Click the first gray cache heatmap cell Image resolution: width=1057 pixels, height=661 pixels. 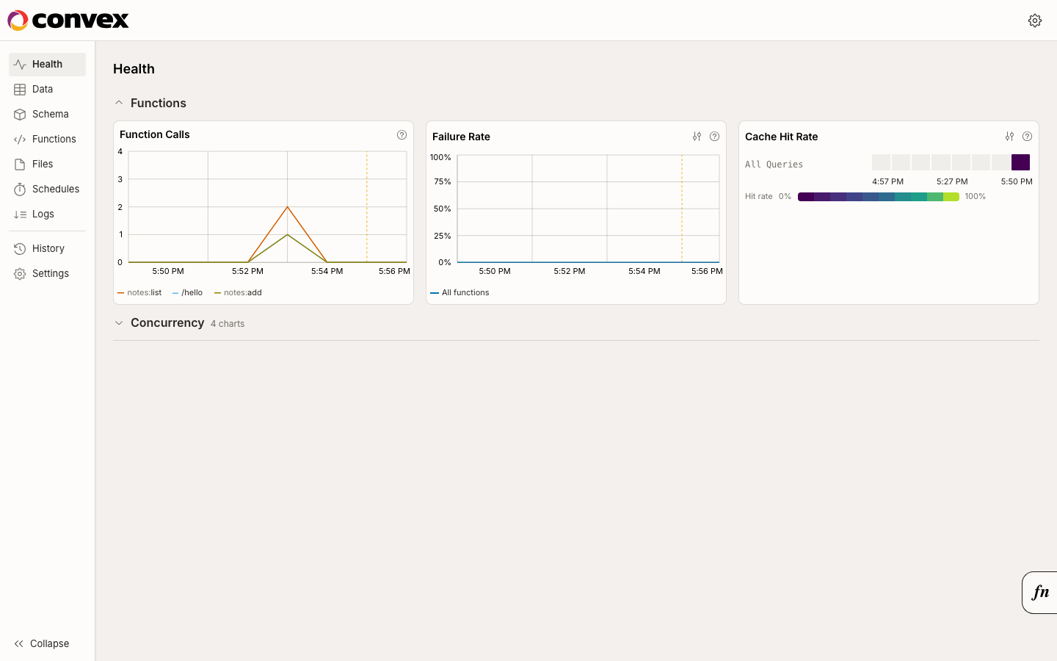tap(881, 162)
